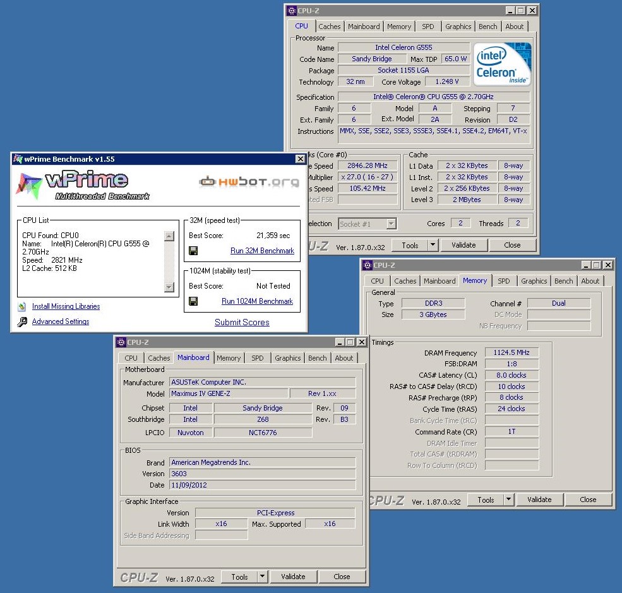Click the CPU List scroll up arrow

pyautogui.click(x=169, y=236)
